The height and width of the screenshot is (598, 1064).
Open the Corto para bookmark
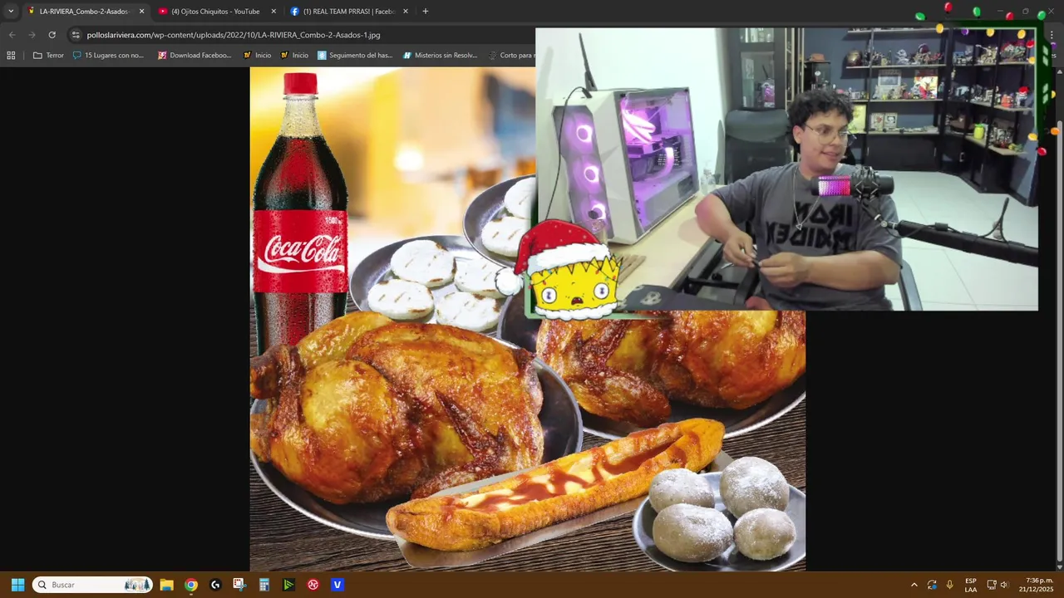pyautogui.click(x=510, y=56)
